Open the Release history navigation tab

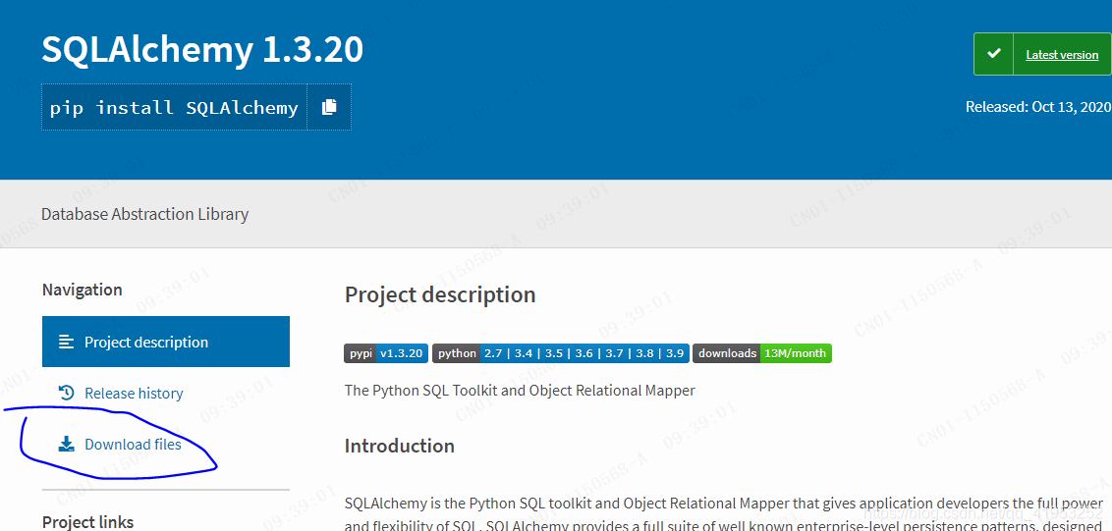pos(166,393)
